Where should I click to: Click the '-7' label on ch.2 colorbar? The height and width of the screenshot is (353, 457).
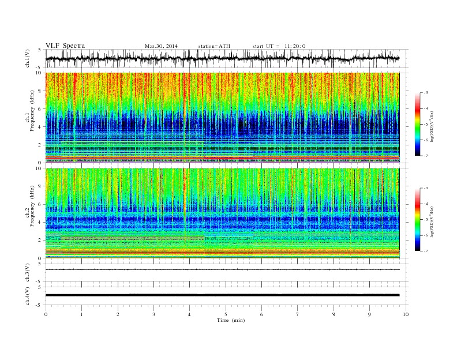tap(425, 251)
